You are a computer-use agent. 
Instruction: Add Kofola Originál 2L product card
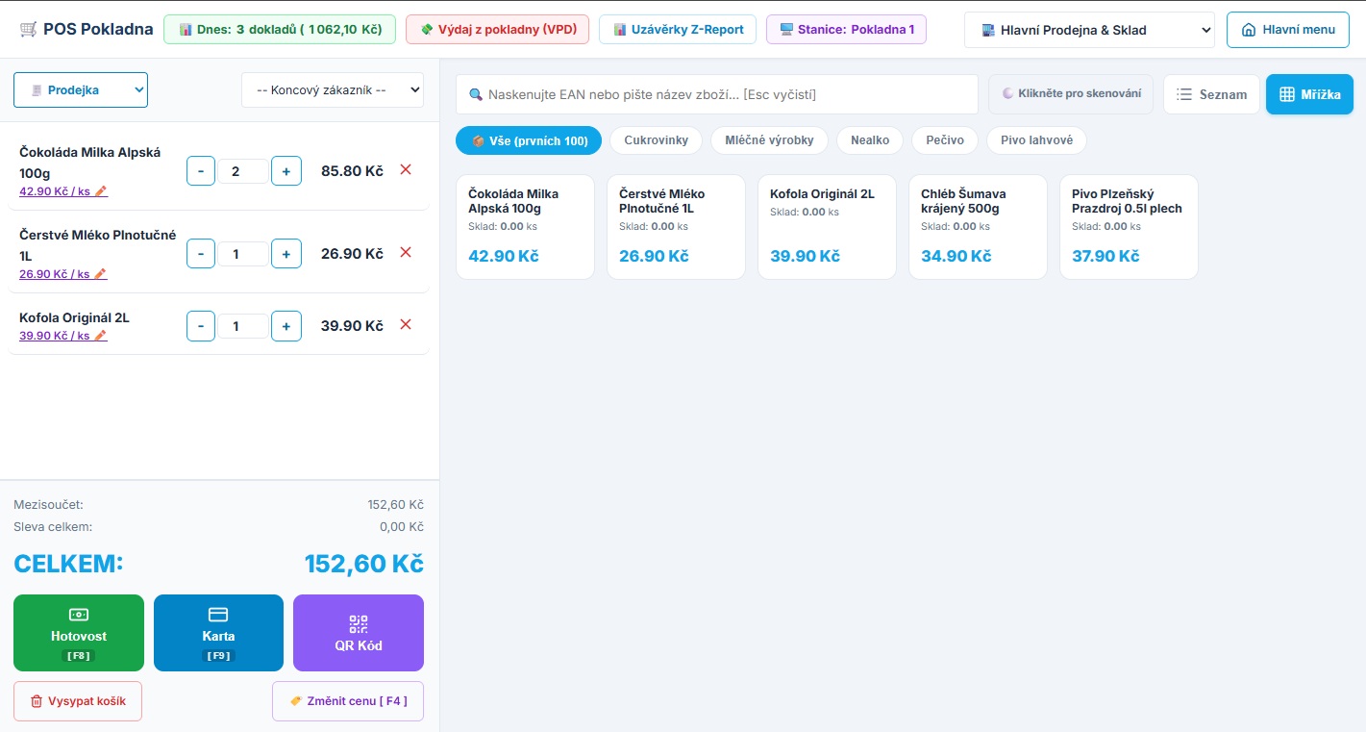(x=827, y=227)
